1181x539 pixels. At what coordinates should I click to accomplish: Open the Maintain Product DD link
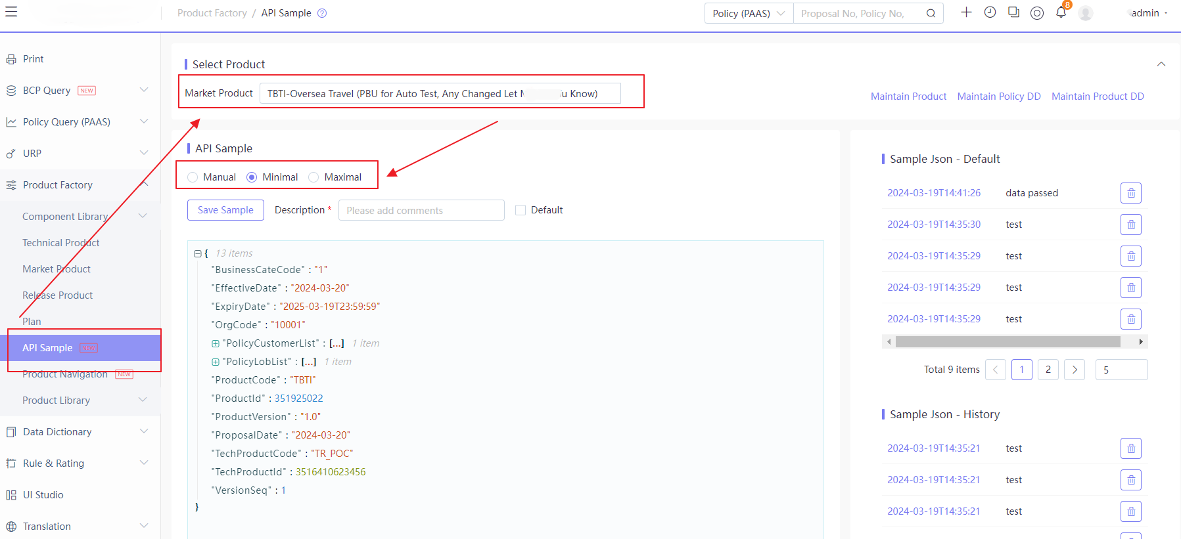pyautogui.click(x=1098, y=97)
